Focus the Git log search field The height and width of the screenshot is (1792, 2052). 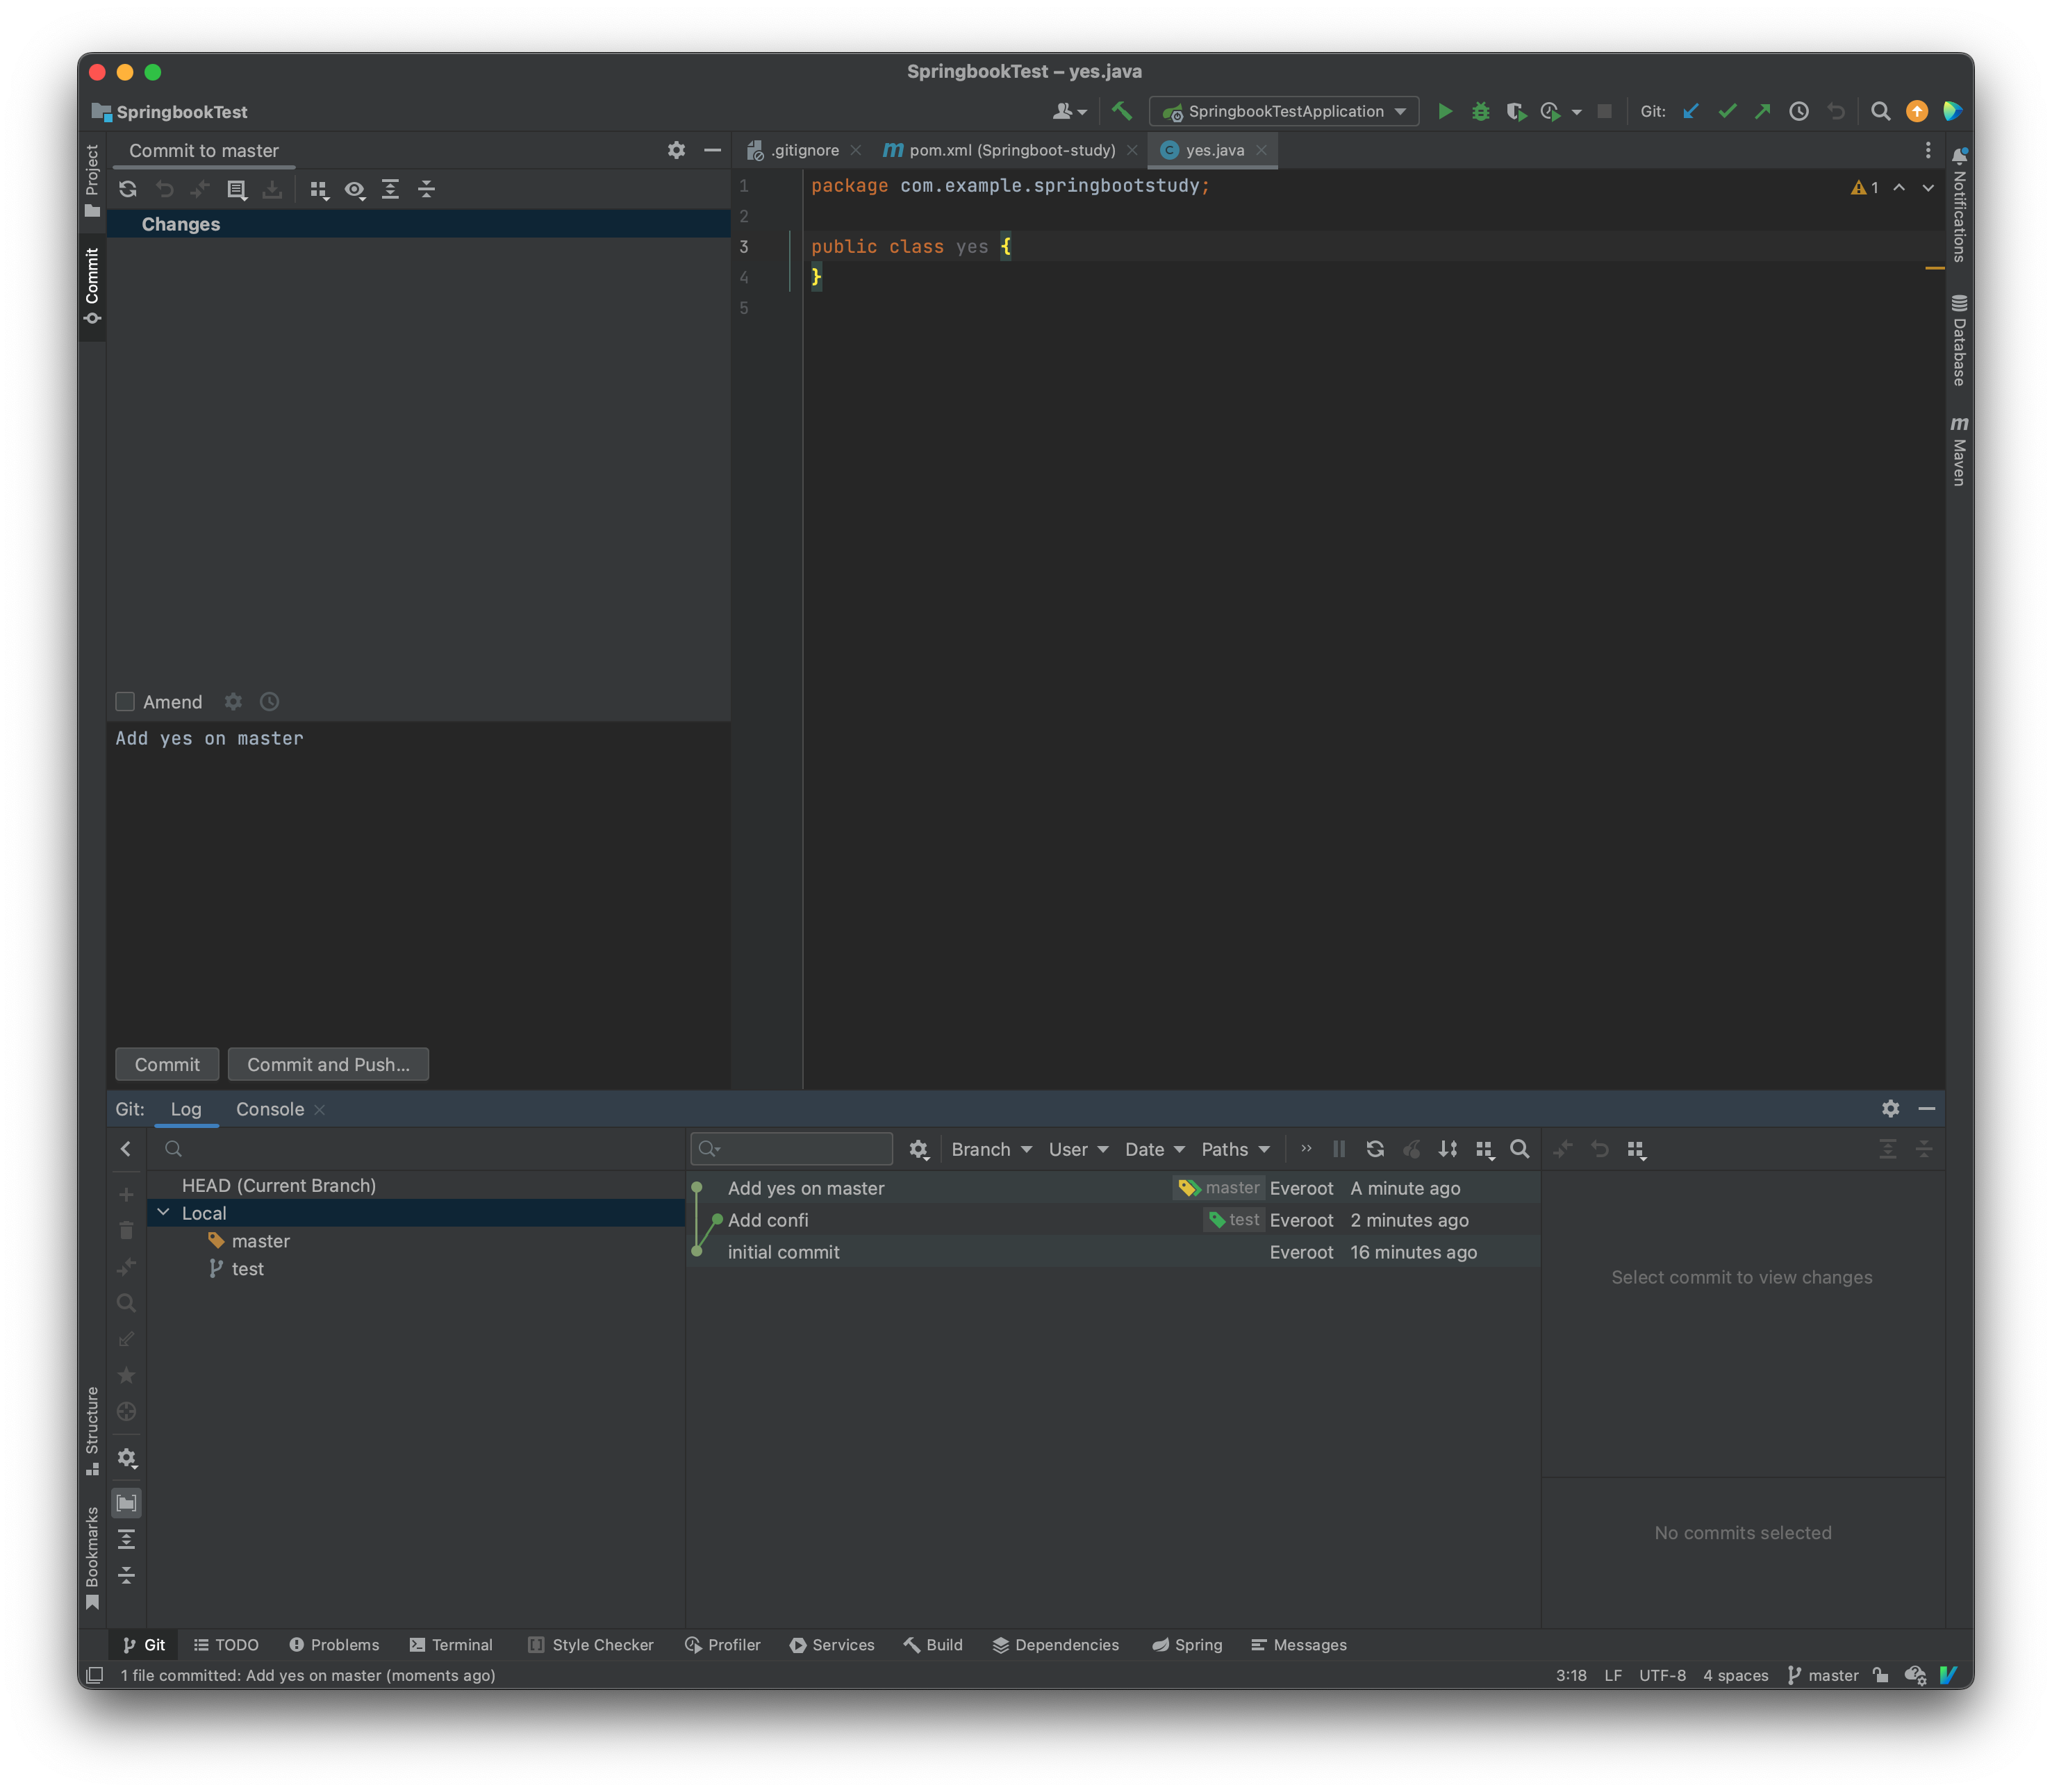[791, 1149]
